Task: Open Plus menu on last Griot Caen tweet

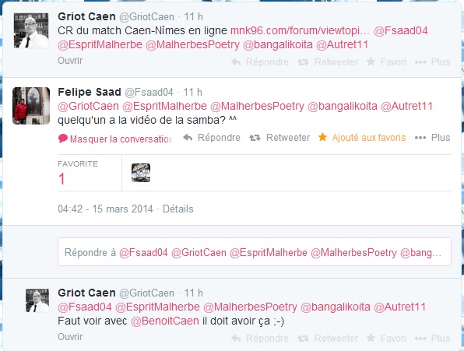Action: click(x=432, y=338)
